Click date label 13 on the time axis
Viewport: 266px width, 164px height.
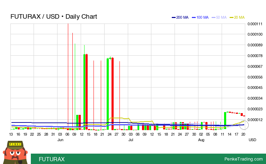coord(11,134)
